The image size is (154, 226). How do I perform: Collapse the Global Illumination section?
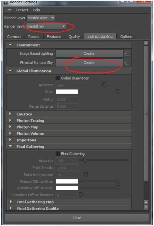[69, 71]
